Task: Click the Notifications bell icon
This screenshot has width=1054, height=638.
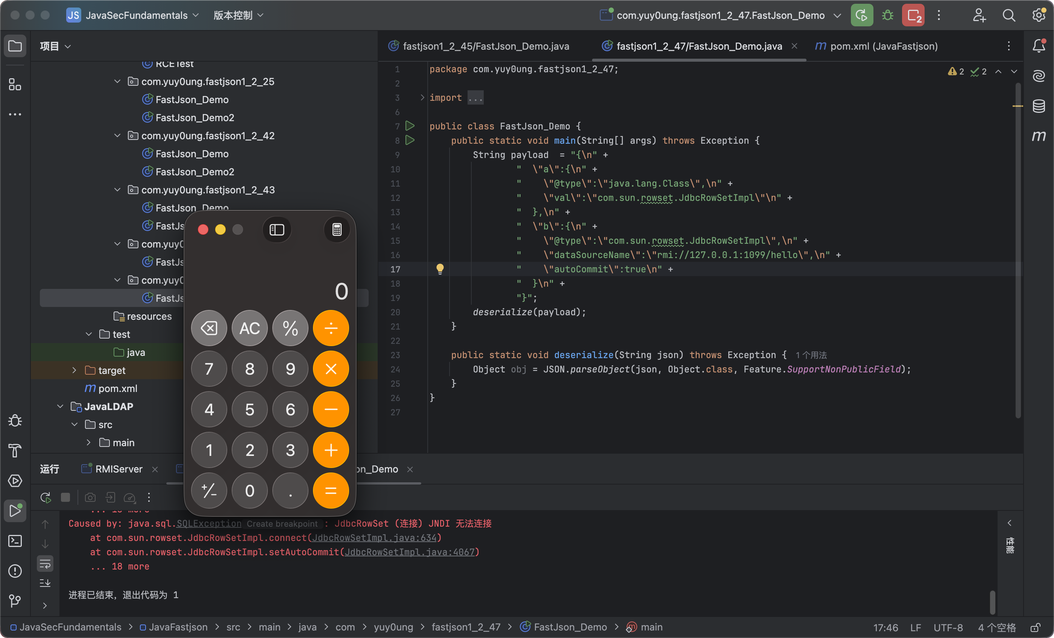Action: (1039, 46)
